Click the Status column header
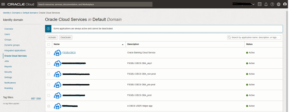Viewport: 289px width, 112px height. click(249, 44)
